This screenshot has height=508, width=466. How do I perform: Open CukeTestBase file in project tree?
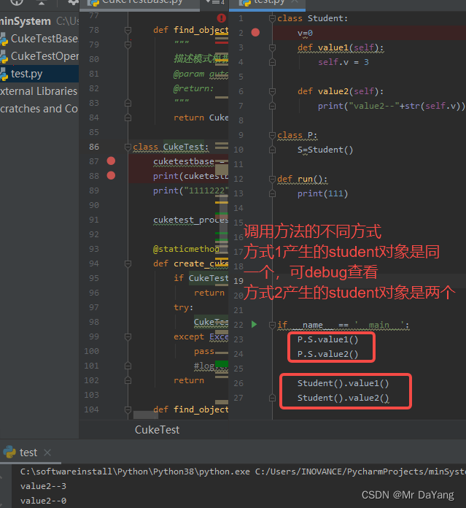(x=44, y=39)
